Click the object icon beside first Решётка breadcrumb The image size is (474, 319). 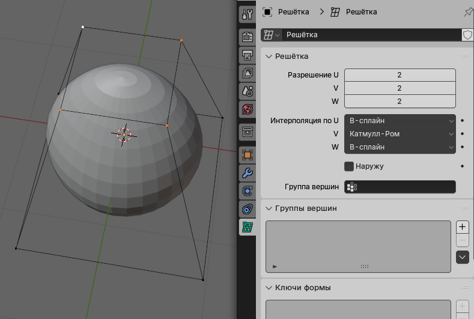(x=267, y=12)
